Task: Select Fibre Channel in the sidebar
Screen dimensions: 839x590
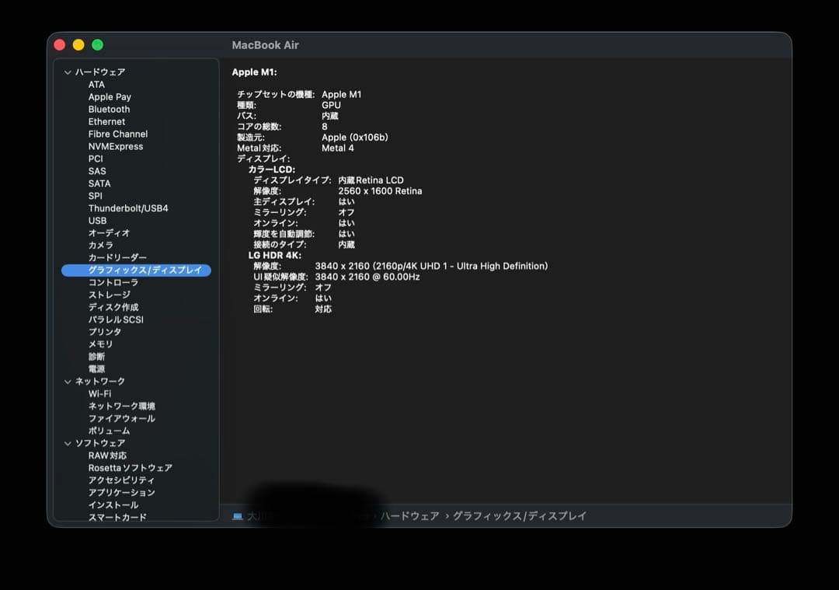Action: point(118,134)
